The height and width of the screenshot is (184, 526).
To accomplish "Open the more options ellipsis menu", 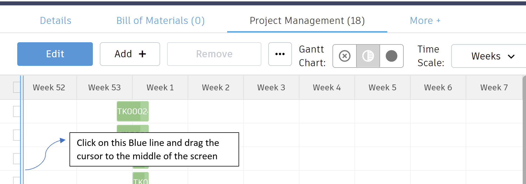I will (280, 54).
